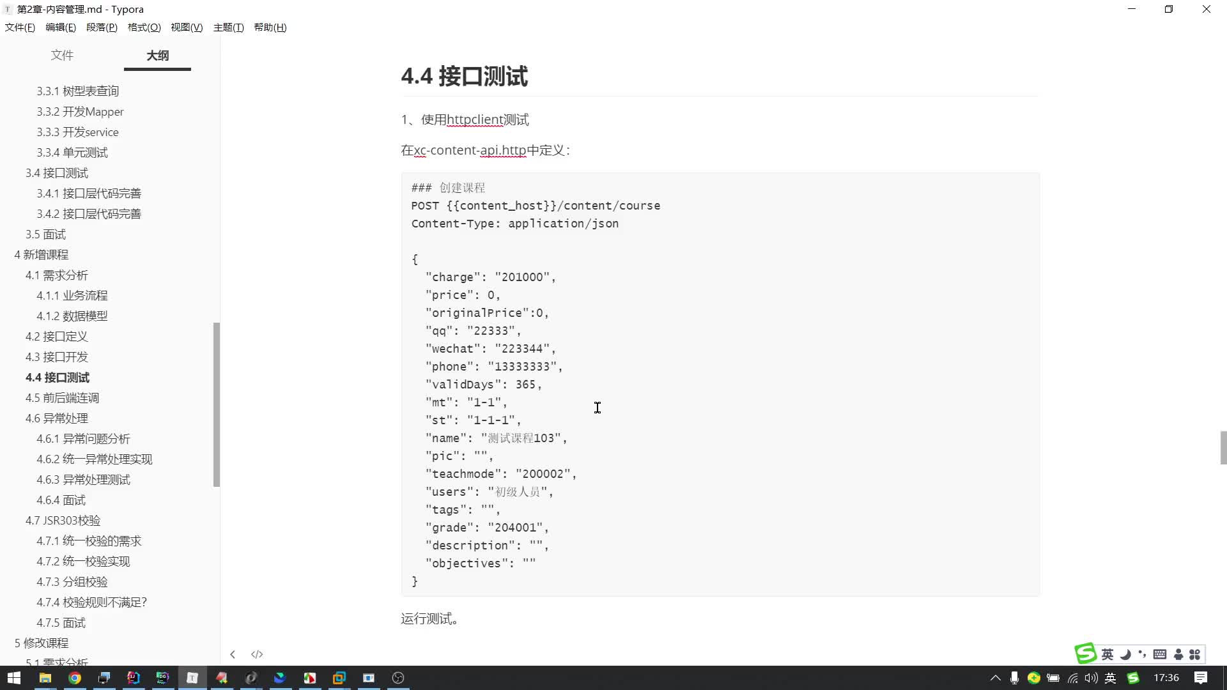Screen dimensions: 1227x690
Task: Show hidden tray icons chevron
Action: [995, 678]
